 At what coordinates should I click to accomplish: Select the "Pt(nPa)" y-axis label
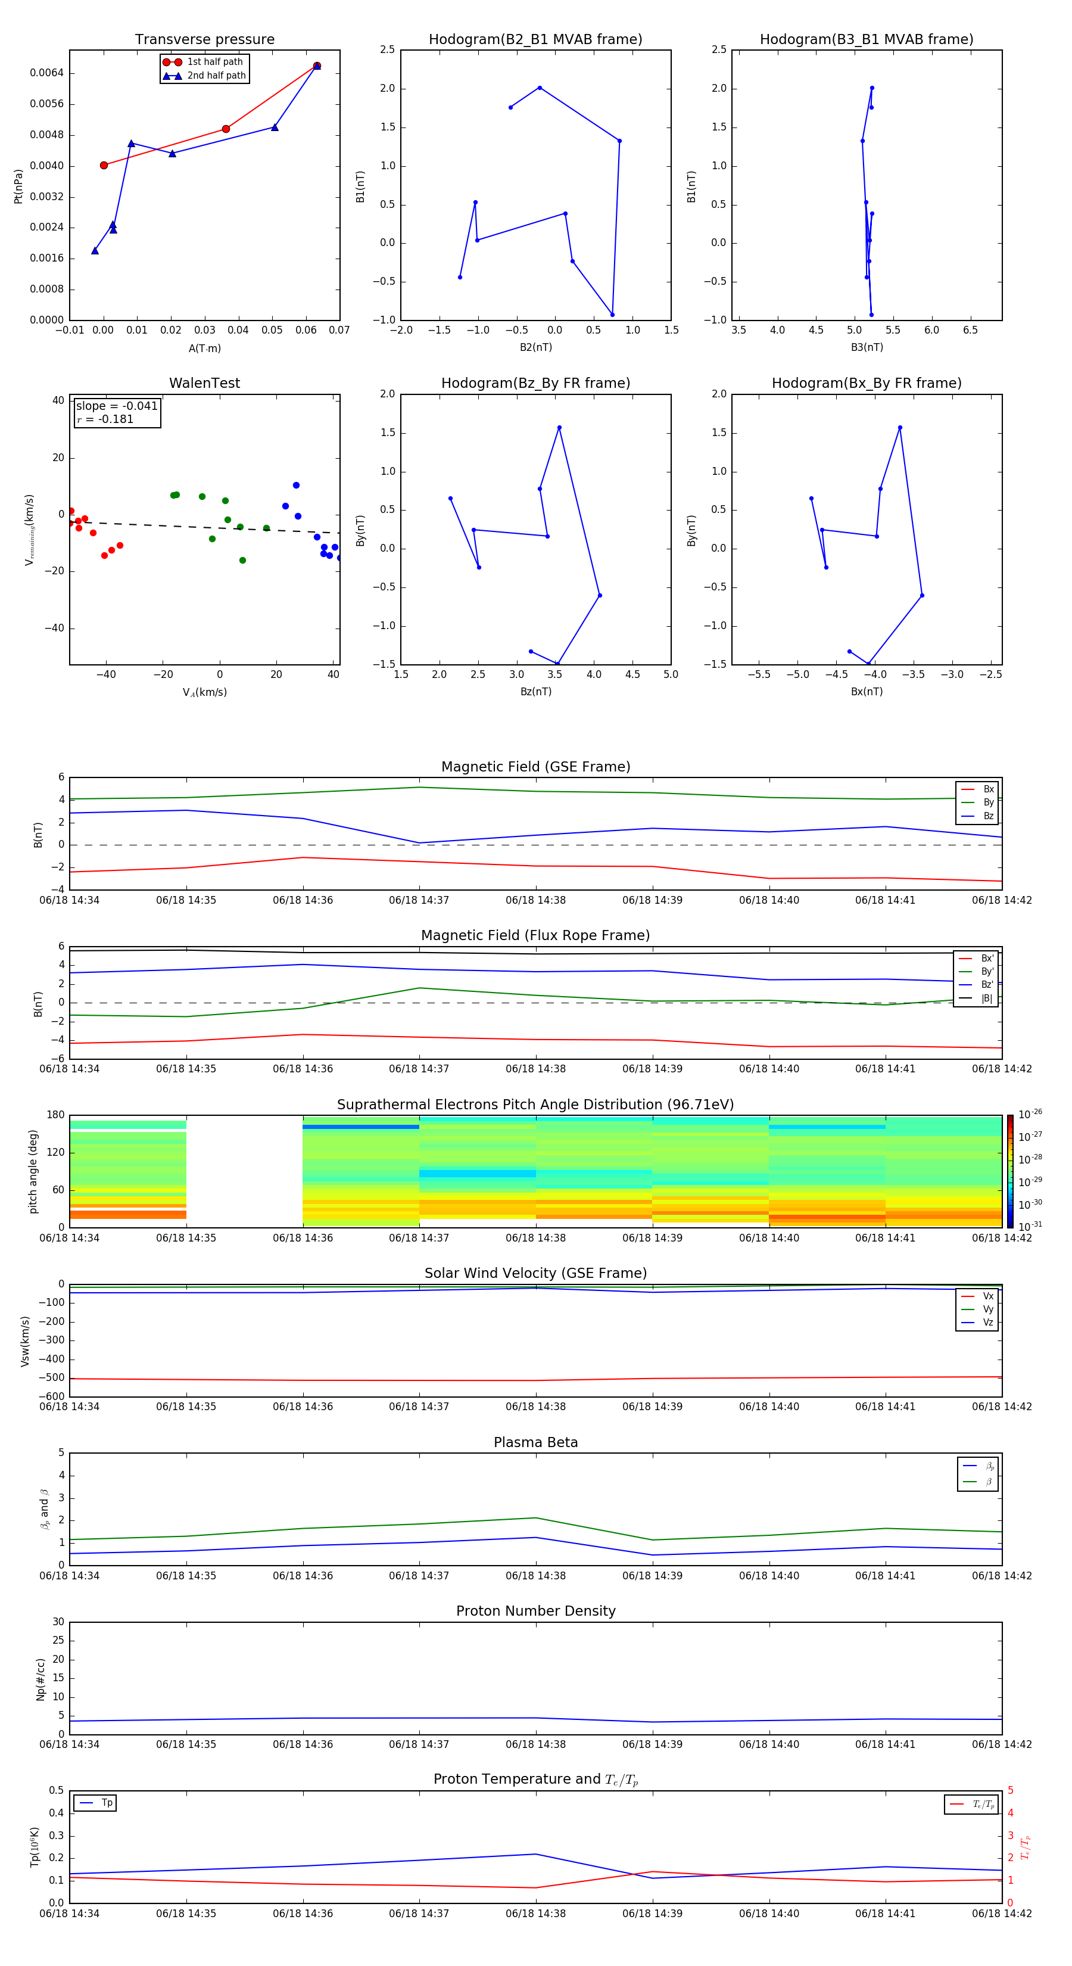click(18, 186)
